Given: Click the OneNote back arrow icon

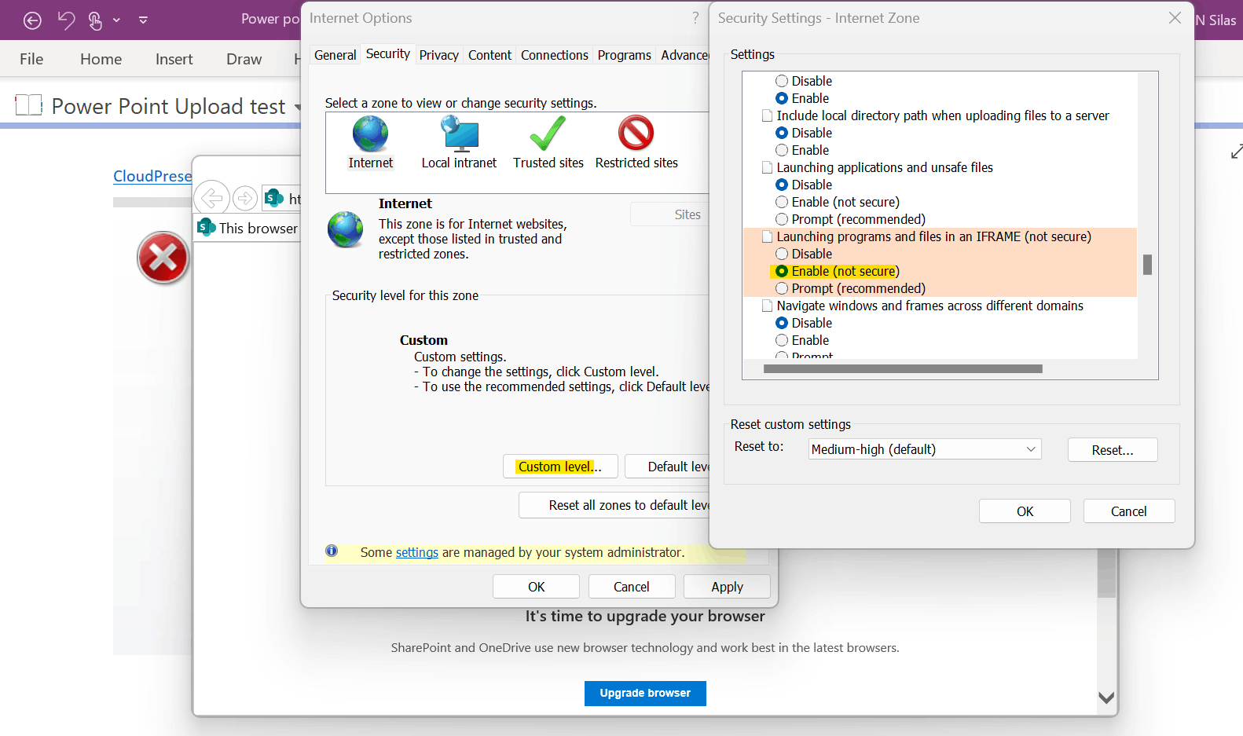Looking at the screenshot, I should (32, 20).
